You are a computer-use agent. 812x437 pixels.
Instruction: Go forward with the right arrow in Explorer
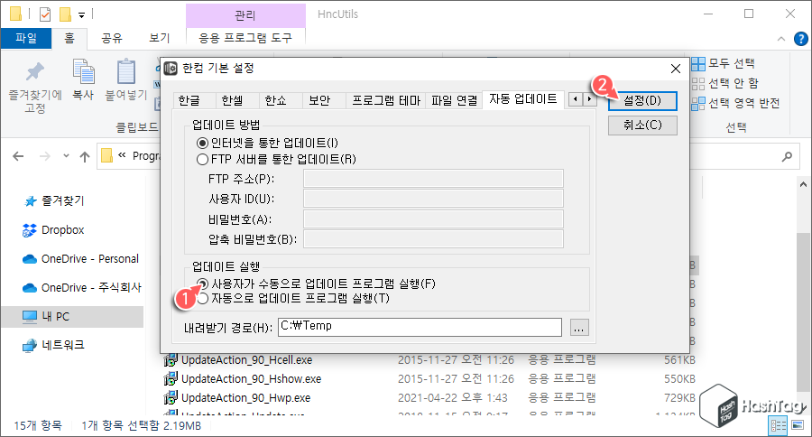45,156
